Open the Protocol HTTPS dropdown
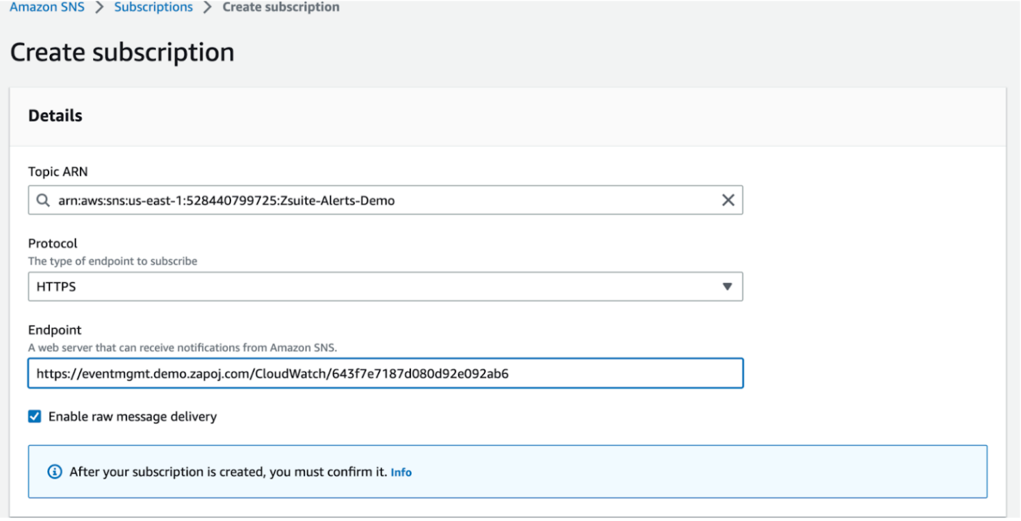This screenshot has width=1021, height=521. coord(385,286)
